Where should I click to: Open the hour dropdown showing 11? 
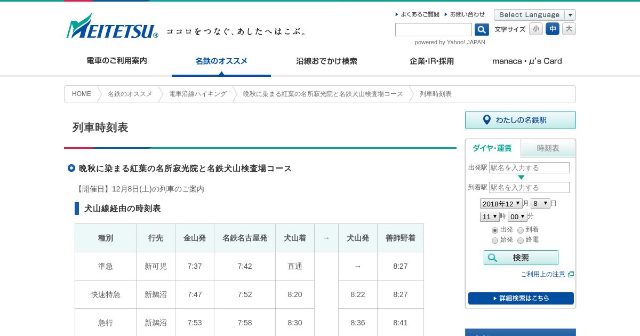[490, 217]
